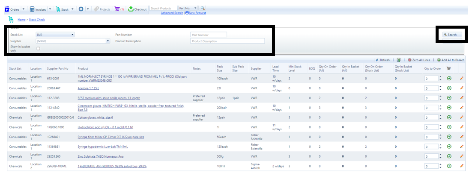Image resolution: width=472 pixels, height=176 pixels.
Task: Open the Stock List (All) dropdown
Action: (x=55, y=35)
